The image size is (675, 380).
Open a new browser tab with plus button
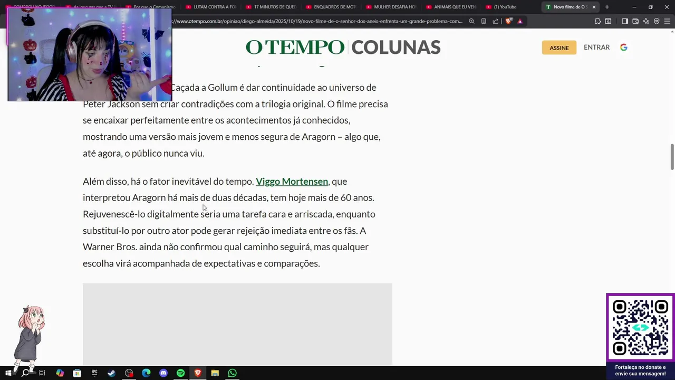pyautogui.click(x=607, y=7)
